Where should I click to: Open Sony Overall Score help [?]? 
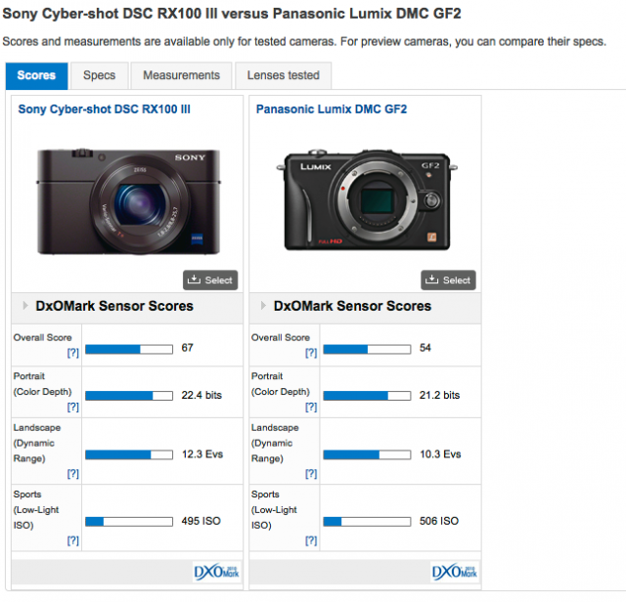[x=72, y=353]
